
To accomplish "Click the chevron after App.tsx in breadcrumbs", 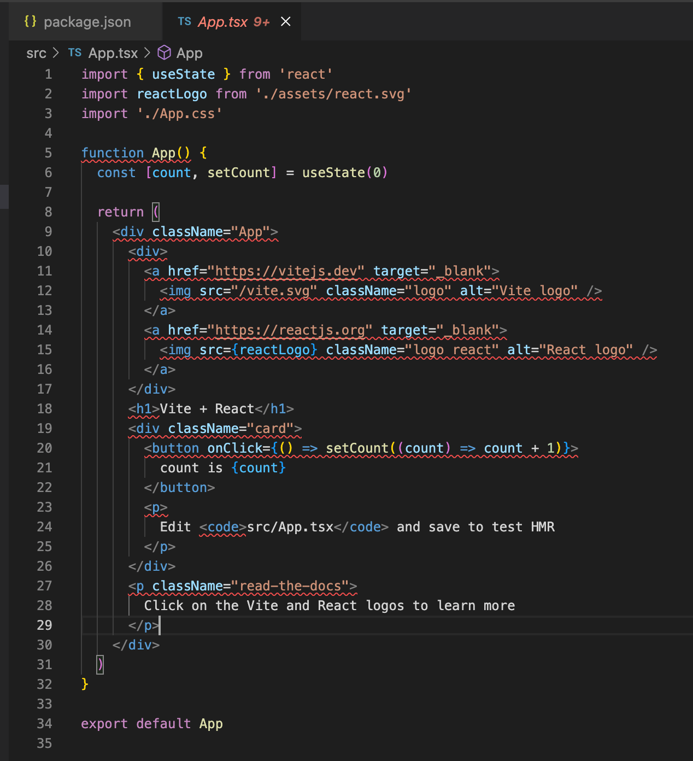I will pyautogui.click(x=148, y=53).
